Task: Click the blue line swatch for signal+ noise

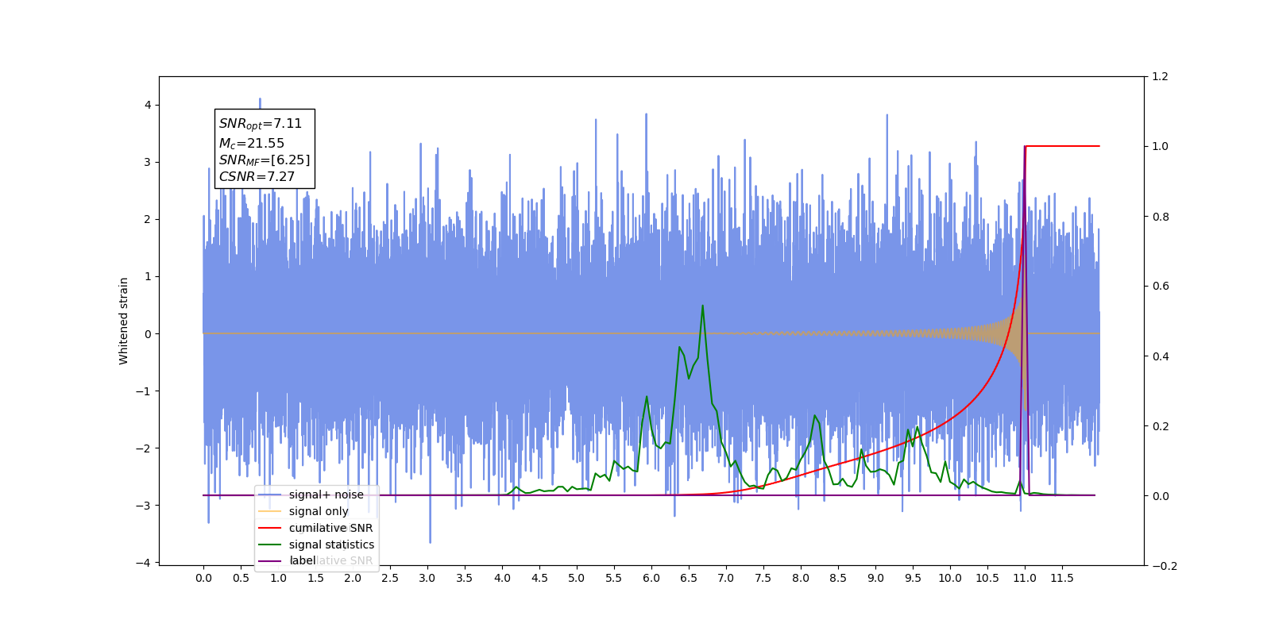Action: click(x=270, y=495)
